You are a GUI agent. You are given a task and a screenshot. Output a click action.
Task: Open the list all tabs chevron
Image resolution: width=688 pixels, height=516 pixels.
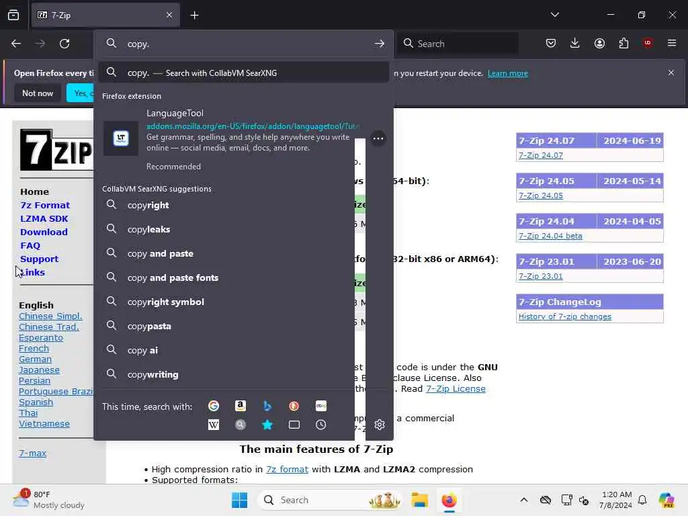(x=554, y=15)
